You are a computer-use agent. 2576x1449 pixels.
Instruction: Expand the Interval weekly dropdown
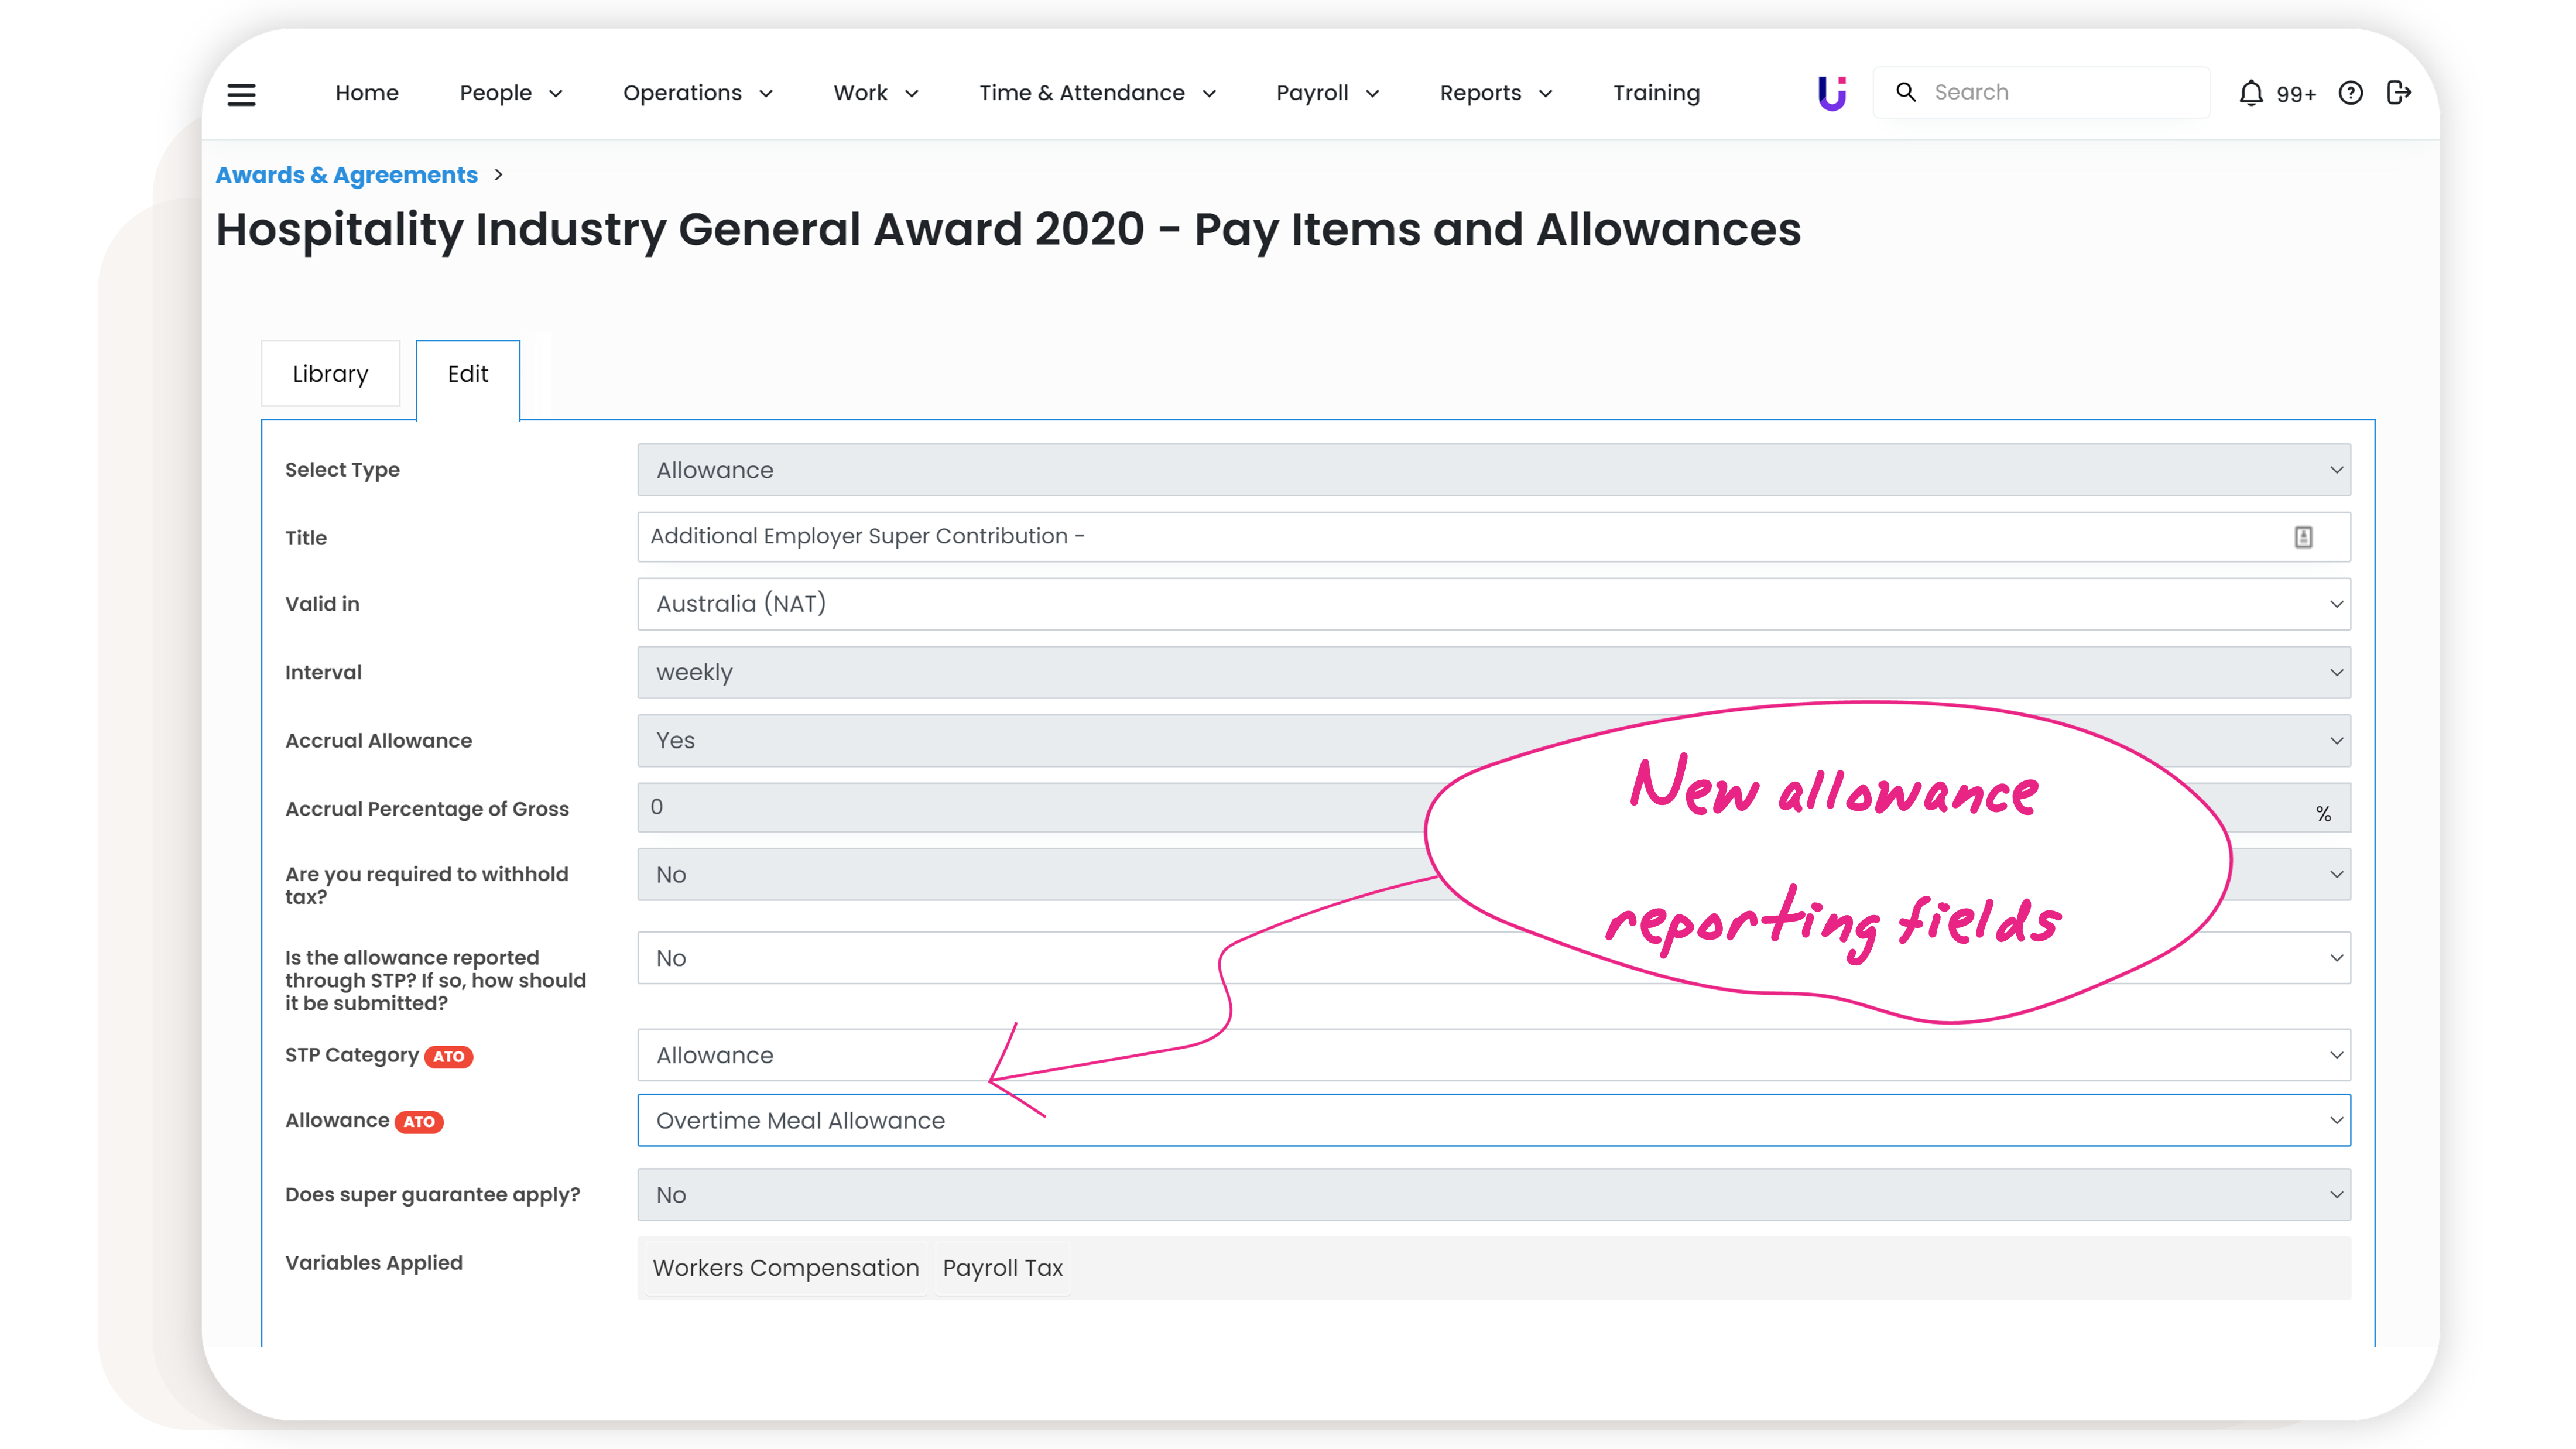(x=1493, y=672)
